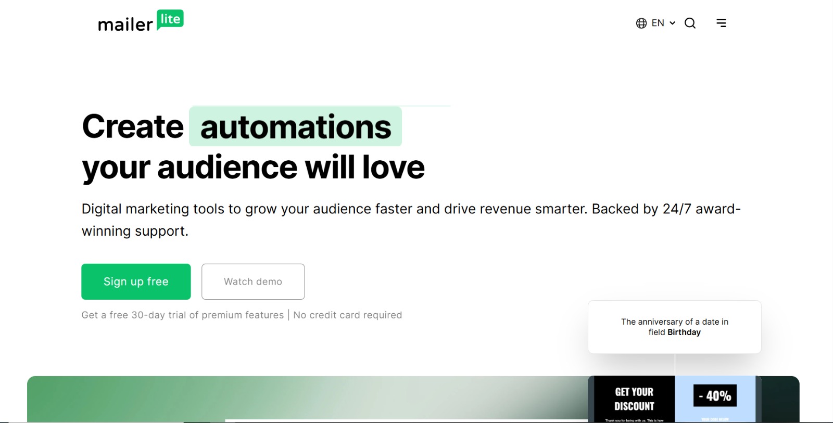This screenshot has height=423, width=833.
Task: Click the 'No credit card required' text
Action: 348,315
